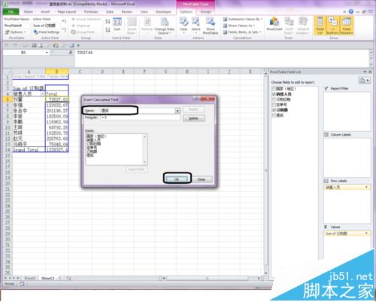
Task: Click the Refresh data icon
Action: tap(147, 25)
